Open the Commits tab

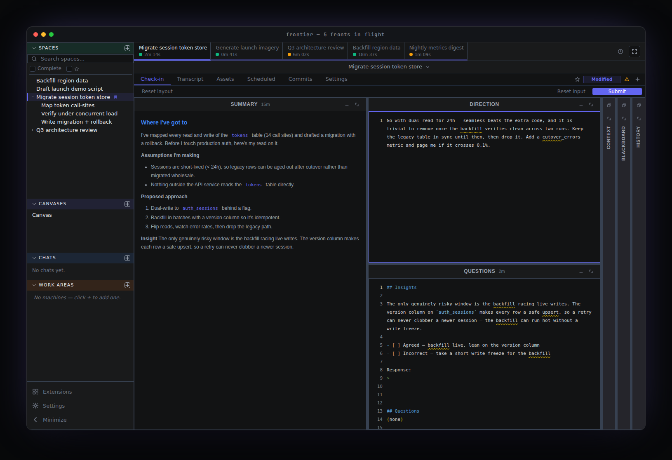[x=300, y=79]
